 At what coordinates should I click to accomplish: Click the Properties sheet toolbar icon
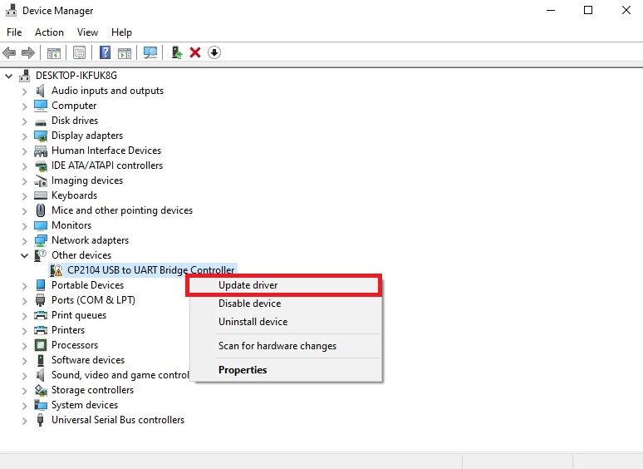pos(79,52)
